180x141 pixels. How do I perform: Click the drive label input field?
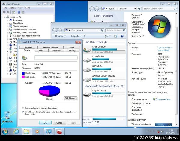point(56,57)
